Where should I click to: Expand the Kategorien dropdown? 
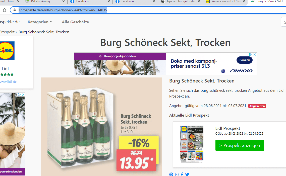(40, 22)
